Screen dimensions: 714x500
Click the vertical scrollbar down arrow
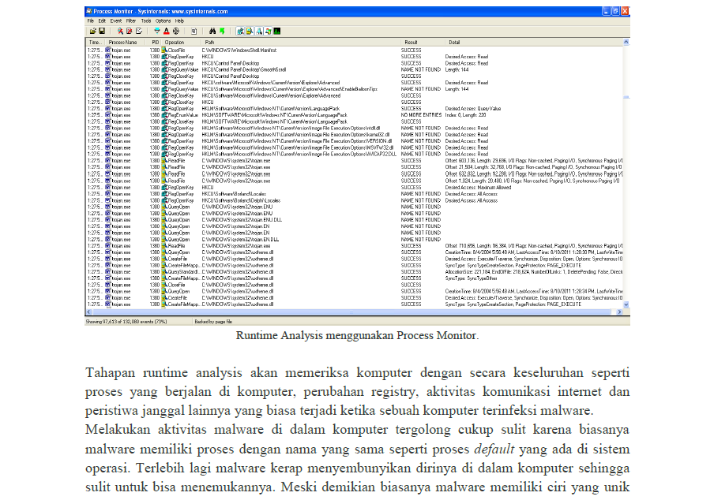click(x=626, y=304)
